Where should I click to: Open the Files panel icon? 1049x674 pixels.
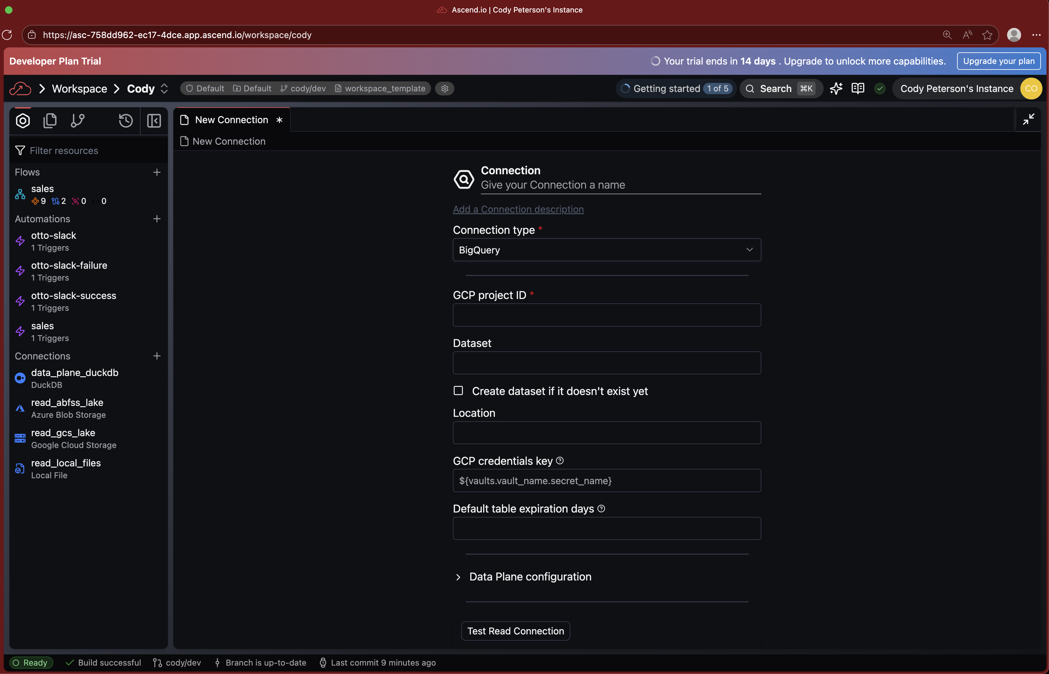pos(50,120)
